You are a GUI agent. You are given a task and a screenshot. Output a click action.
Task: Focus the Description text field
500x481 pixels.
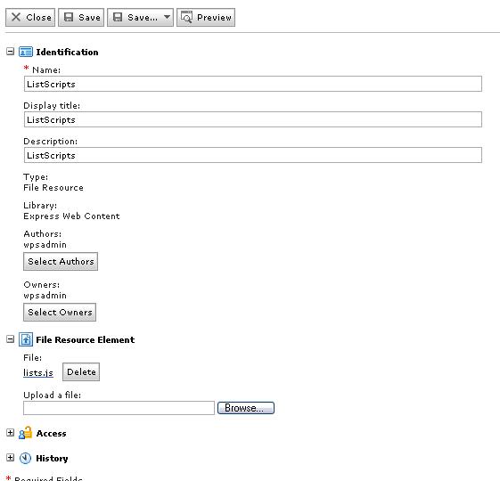click(x=253, y=155)
